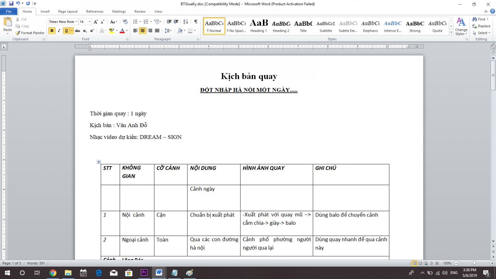Viewport: 496px width, 279px height.
Task: Click the Words: 591 status indicator
Action: 36,263
